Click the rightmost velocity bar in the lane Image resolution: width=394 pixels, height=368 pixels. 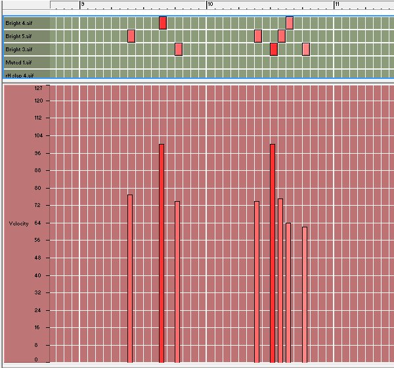tap(305, 294)
